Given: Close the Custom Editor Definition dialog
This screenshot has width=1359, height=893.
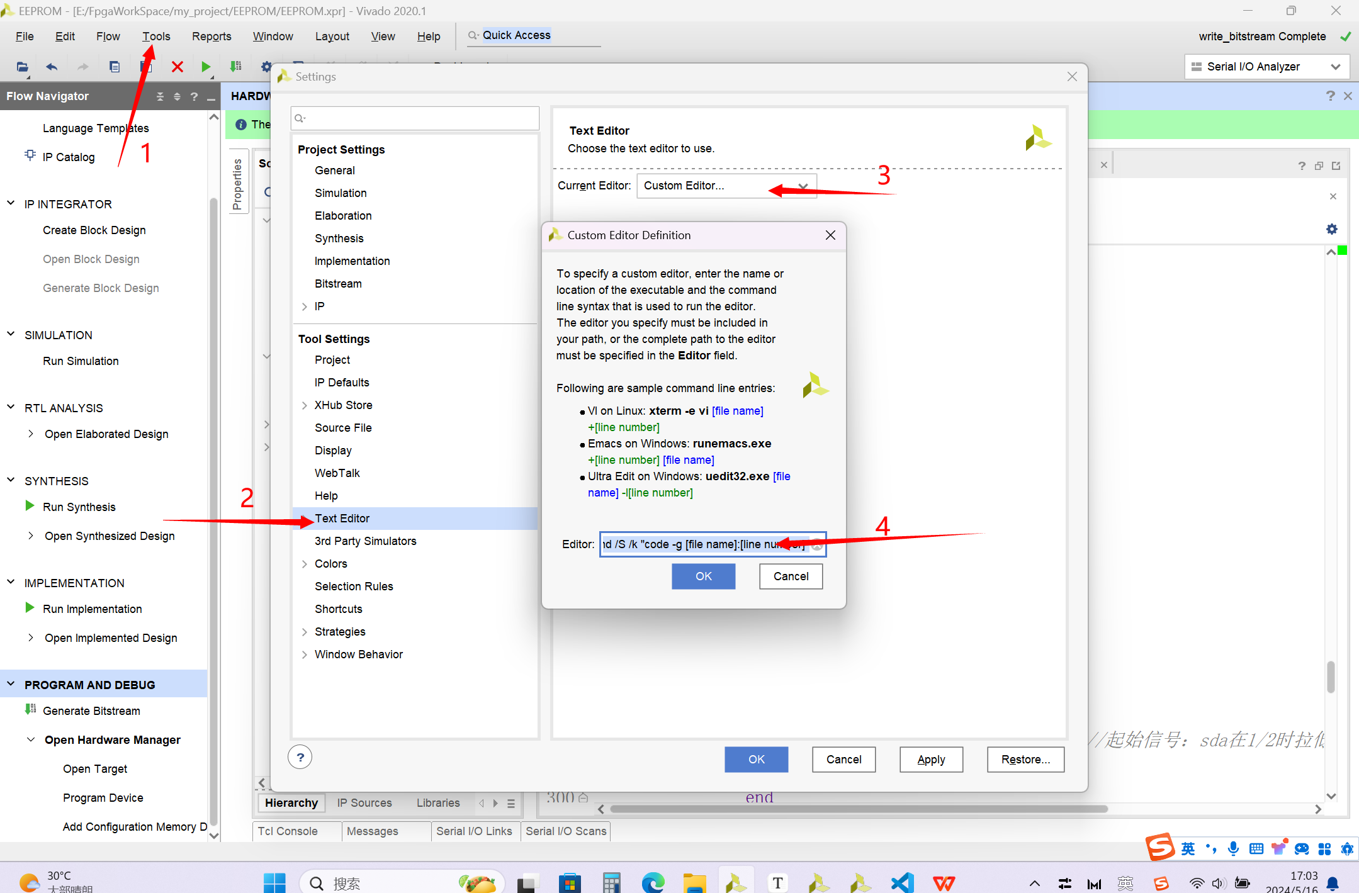Looking at the screenshot, I should [830, 235].
